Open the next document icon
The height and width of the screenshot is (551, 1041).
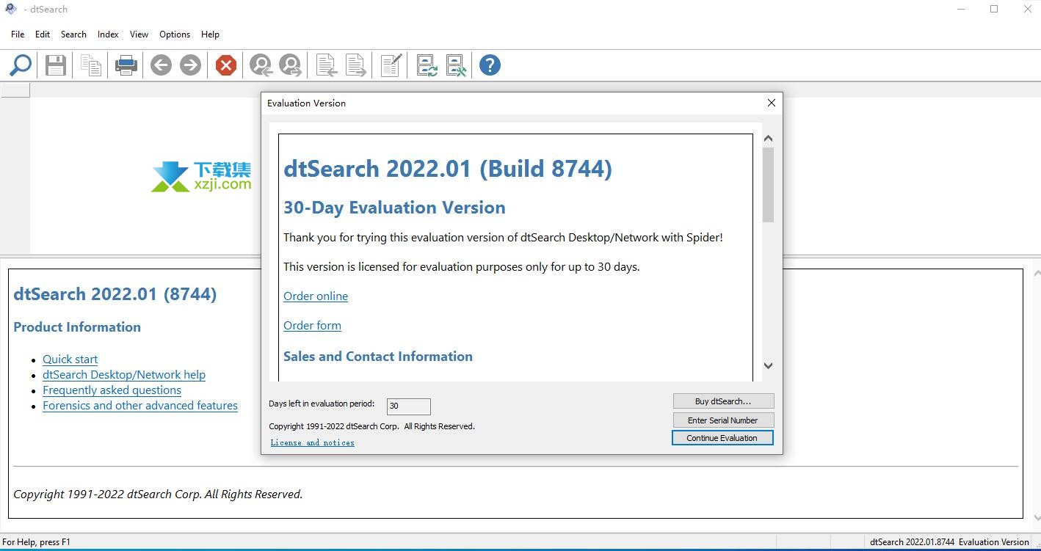(356, 65)
